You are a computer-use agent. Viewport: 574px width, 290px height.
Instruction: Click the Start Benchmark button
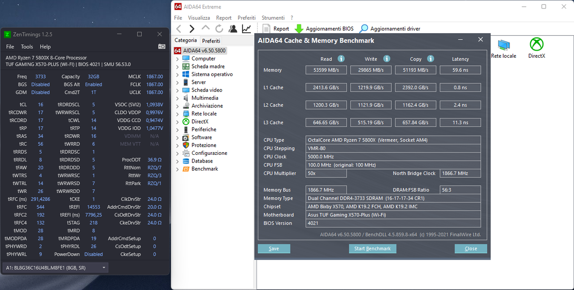pyautogui.click(x=373, y=248)
